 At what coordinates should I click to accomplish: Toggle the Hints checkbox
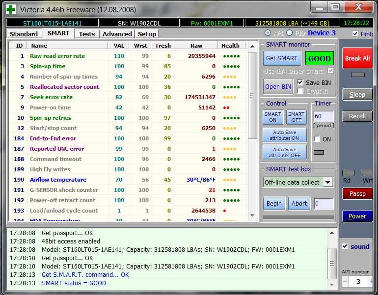coord(355,33)
